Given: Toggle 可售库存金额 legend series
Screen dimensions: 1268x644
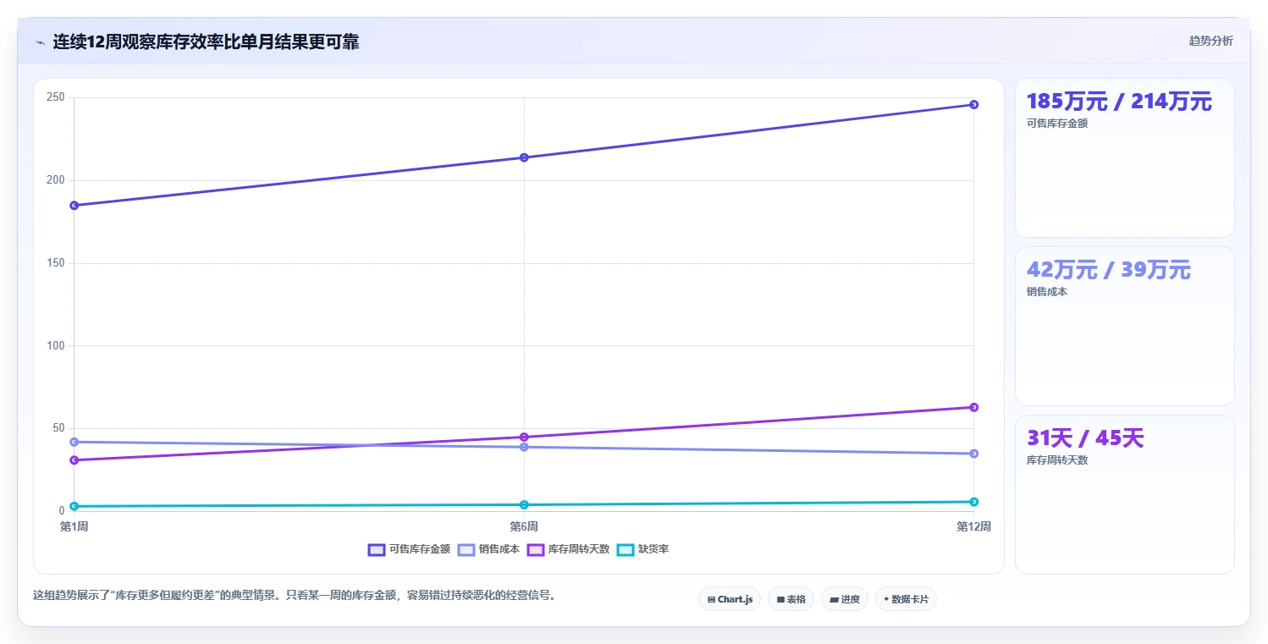Looking at the screenshot, I should pyautogui.click(x=409, y=549).
